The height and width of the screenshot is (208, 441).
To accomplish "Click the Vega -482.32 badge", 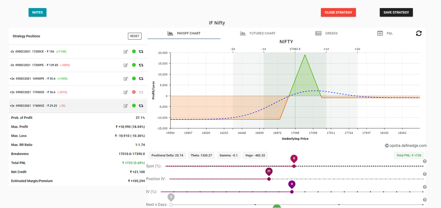I will 255,156.
